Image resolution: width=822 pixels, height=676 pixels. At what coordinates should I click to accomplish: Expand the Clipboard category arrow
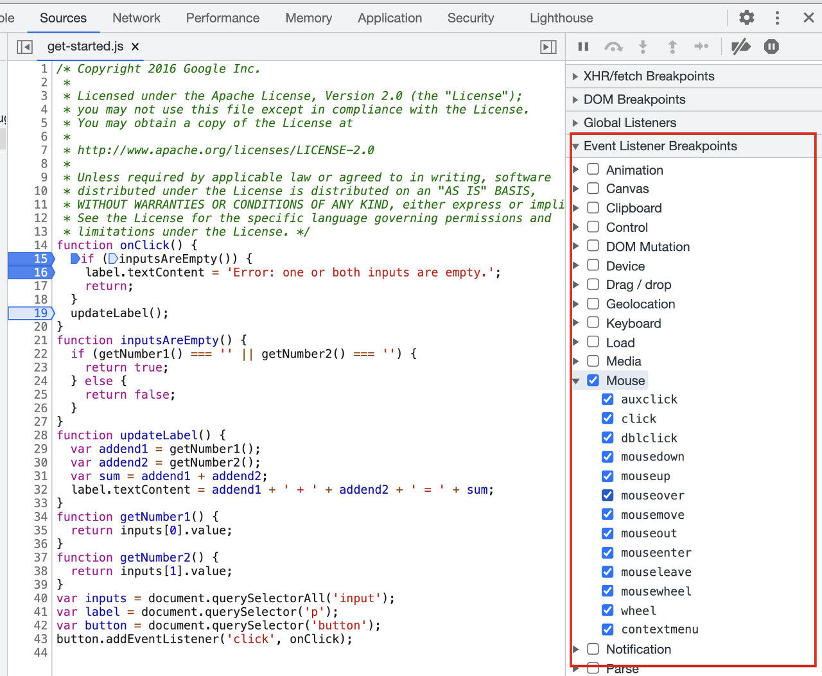click(x=575, y=208)
